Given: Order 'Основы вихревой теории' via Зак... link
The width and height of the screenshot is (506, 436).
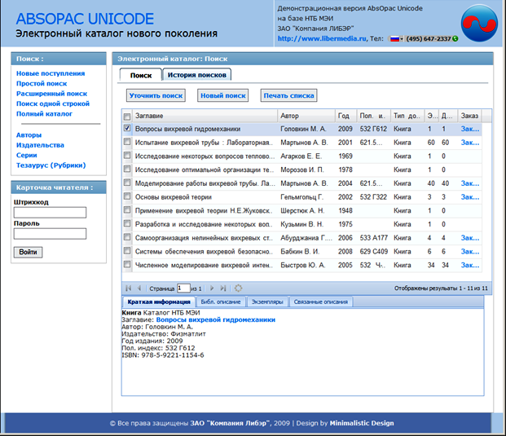Looking at the screenshot, I should tap(470, 197).
